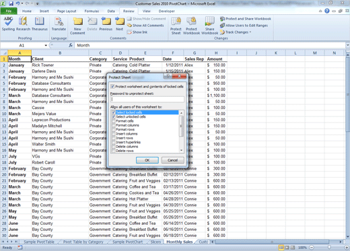This screenshot has height=251, width=350.
Task: Click the password to unprotect sheet field
Action: [147, 100]
